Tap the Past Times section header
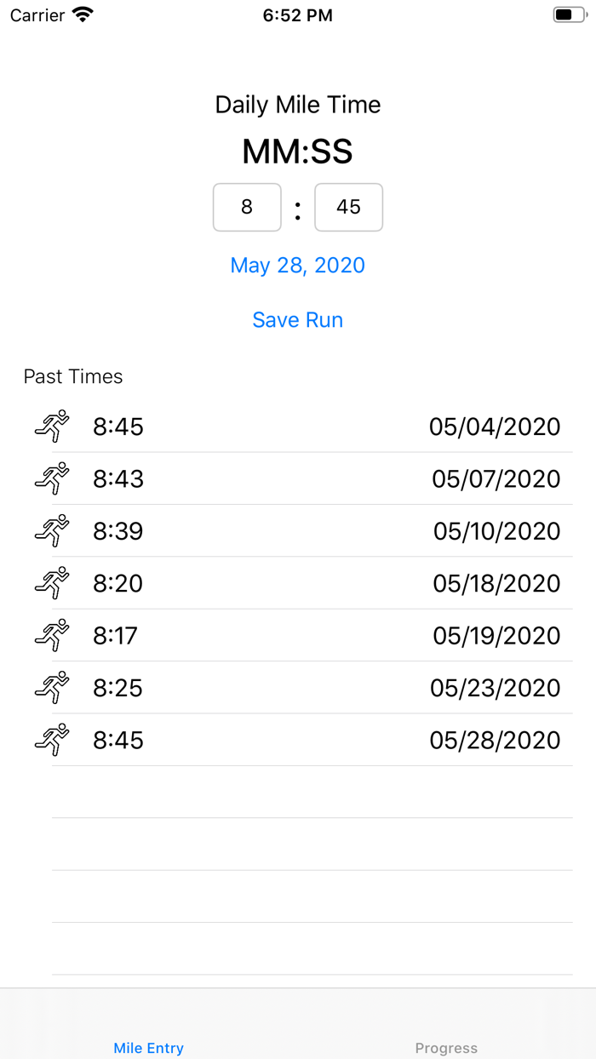Viewport: 596px width, 1059px height. (74, 376)
